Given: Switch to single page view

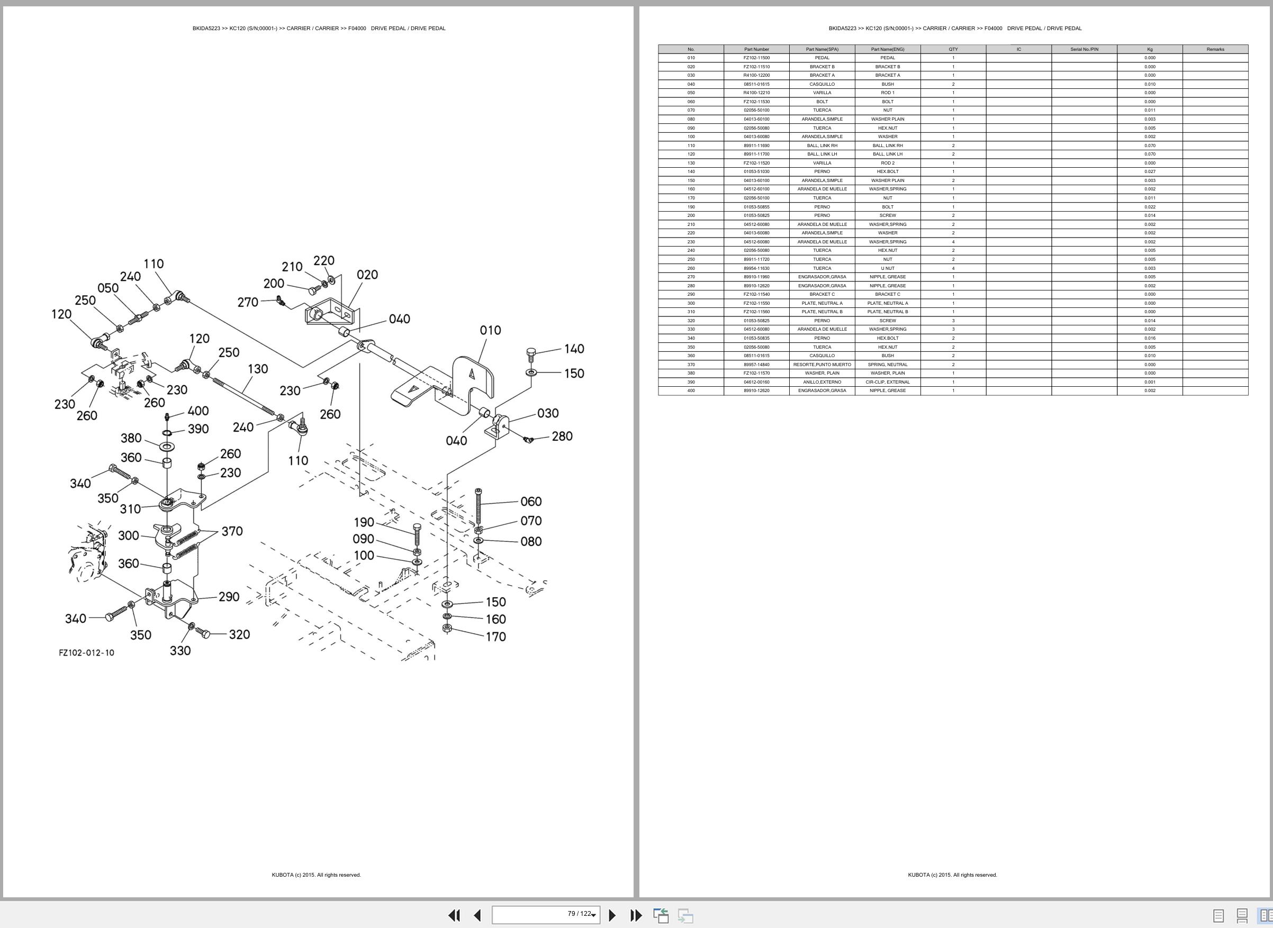Looking at the screenshot, I should (1218, 916).
